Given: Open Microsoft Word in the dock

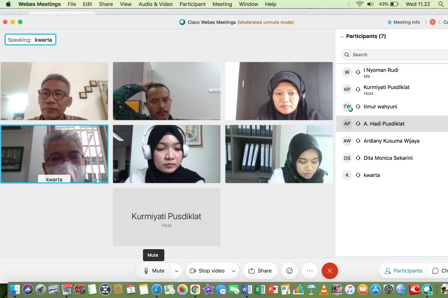Looking at the screenshot, I should pos(246,289).
